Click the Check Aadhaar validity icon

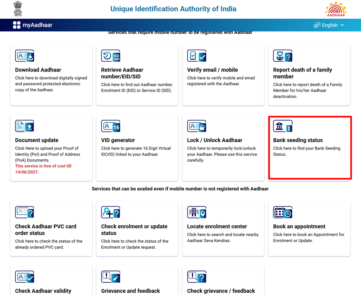[25, 277]
